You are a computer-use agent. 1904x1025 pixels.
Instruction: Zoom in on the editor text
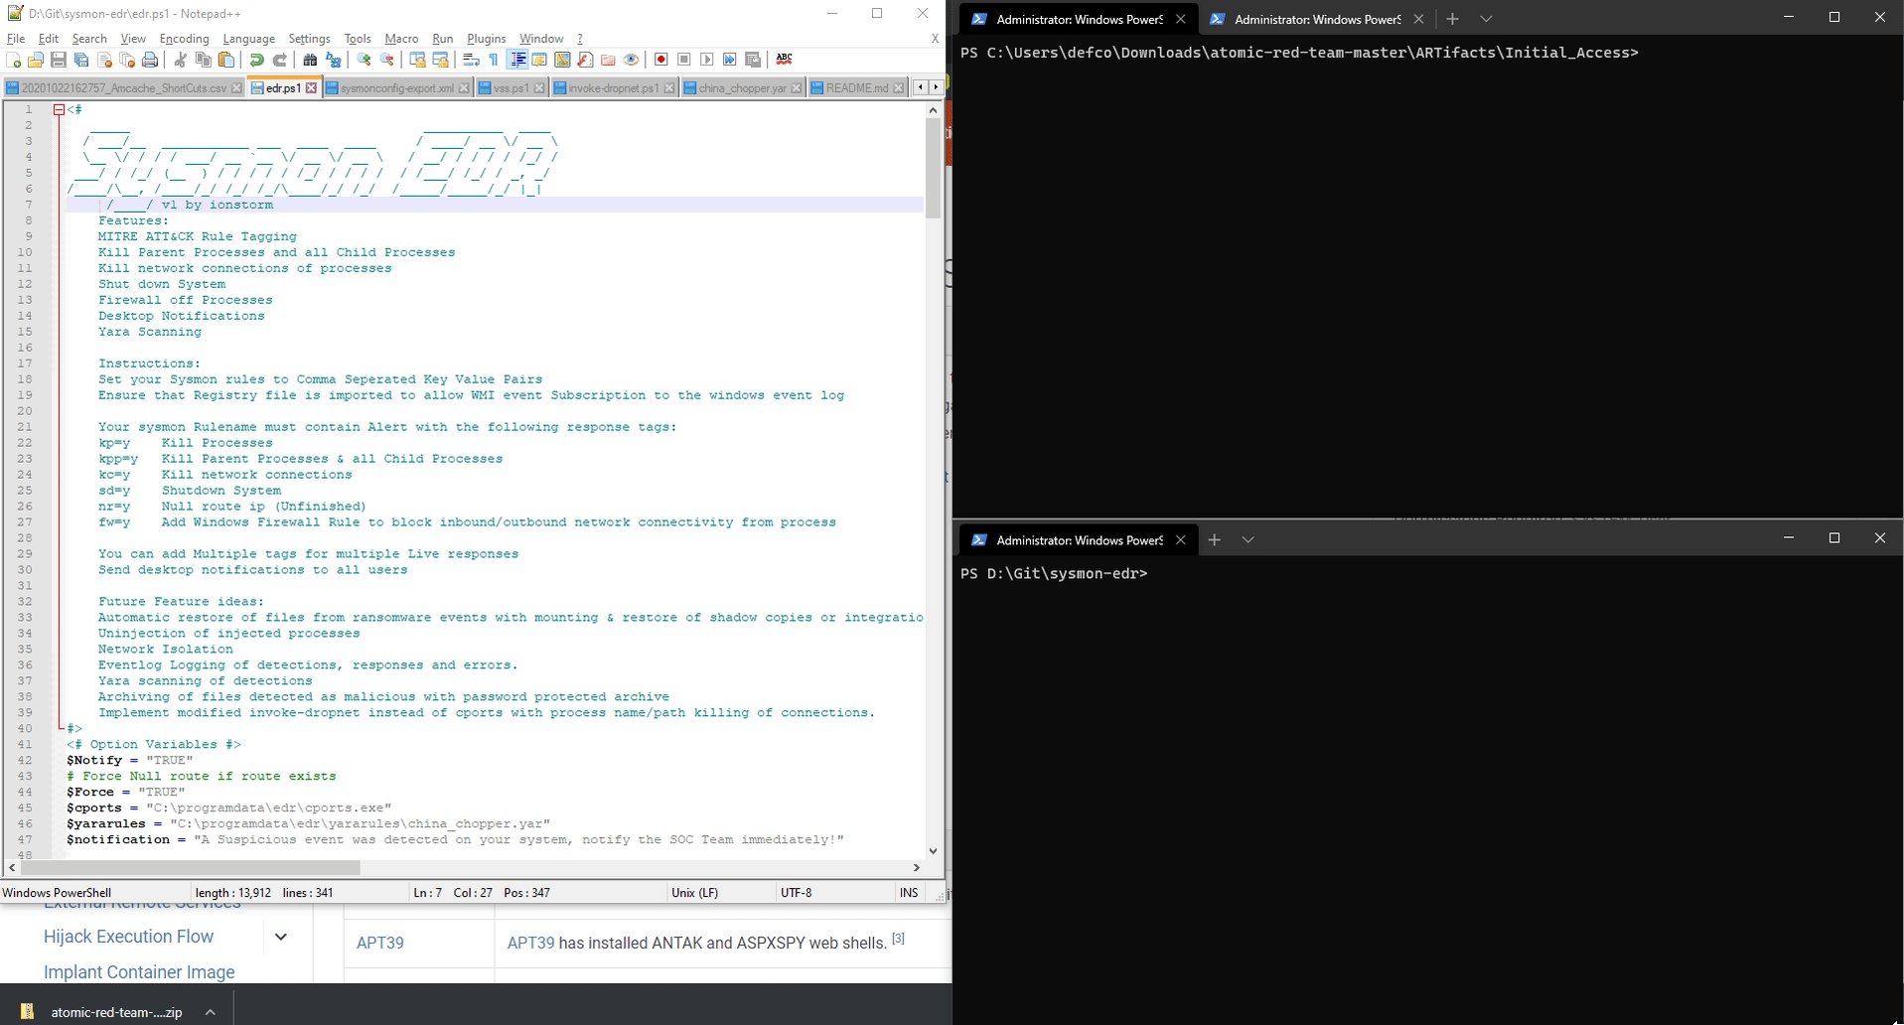pos(364,60)
